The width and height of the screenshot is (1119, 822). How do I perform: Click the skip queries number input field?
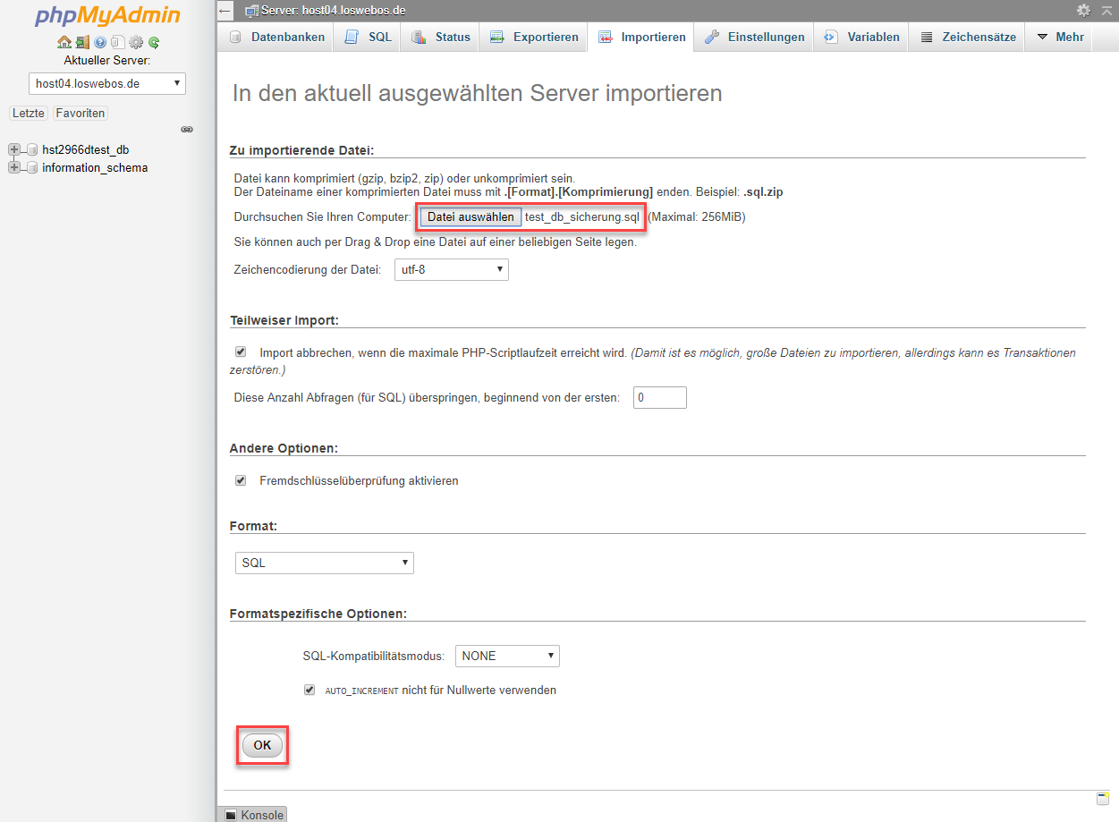[659, 397]
